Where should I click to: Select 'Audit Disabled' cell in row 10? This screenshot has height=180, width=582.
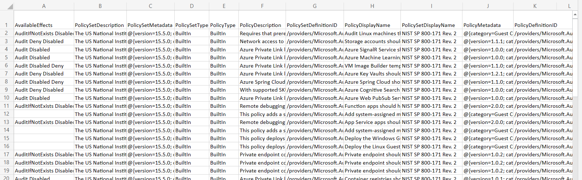tap(44, 98)
